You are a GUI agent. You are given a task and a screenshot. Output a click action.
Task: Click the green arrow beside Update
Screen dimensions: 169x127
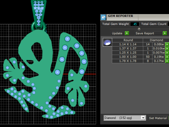tap(127, 33)
